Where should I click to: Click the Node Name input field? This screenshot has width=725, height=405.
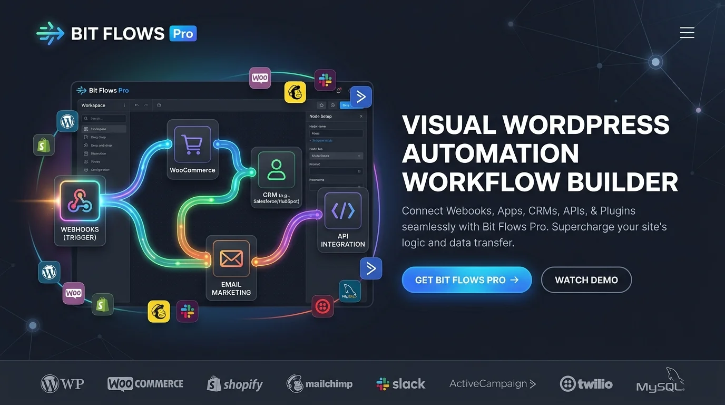pyautogui.click(x=336, y=133)
